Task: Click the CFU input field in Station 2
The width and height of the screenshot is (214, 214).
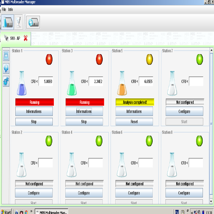Action: coord(45,163)
